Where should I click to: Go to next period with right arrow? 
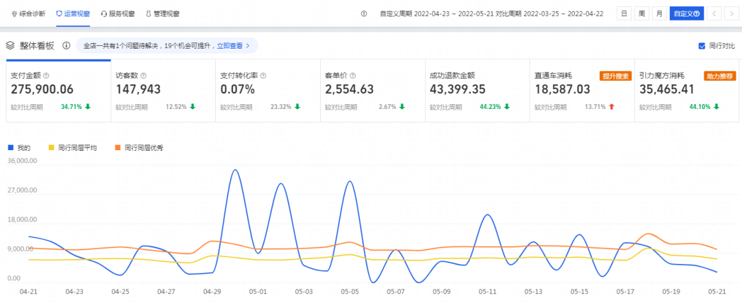pos(732,13)
